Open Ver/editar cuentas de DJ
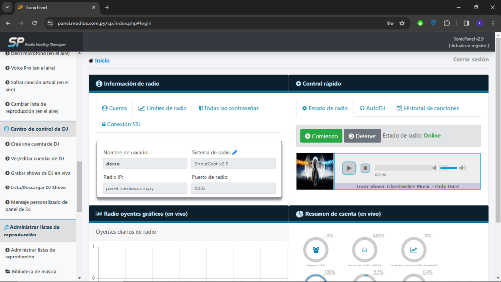The height and width of the screenshot is (282, 501). coord(35,158)
